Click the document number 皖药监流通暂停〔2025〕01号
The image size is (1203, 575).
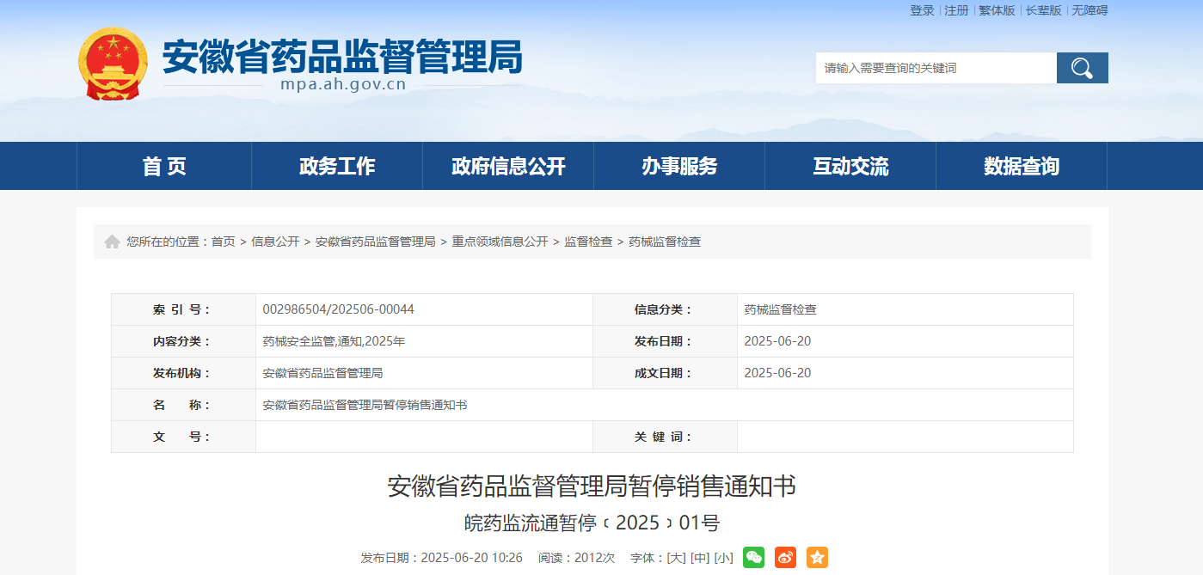592,523
